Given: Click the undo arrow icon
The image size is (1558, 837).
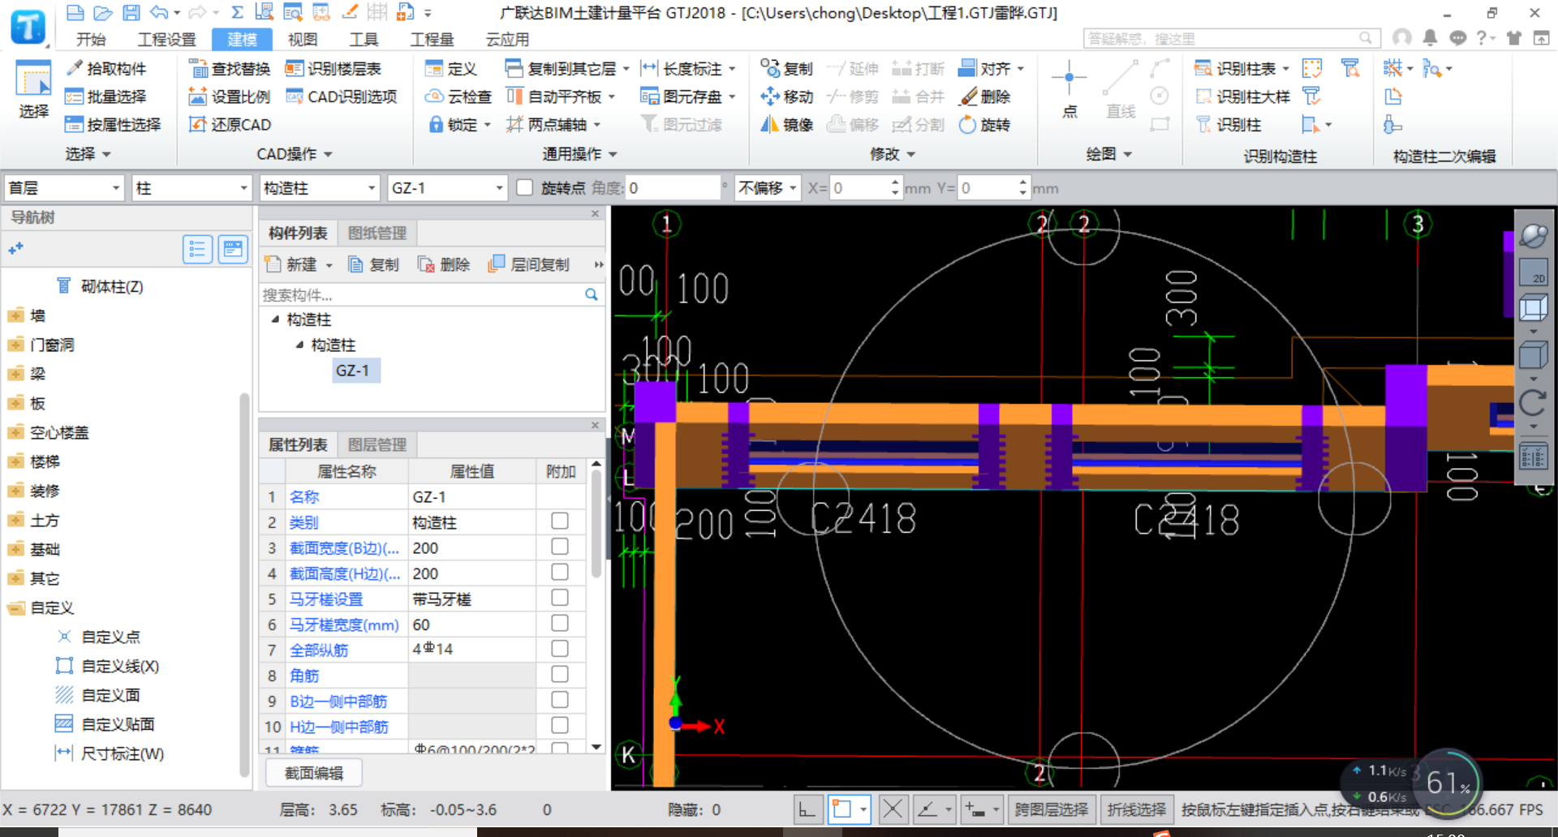Looking at the screenshot, I should coord(159,12).
